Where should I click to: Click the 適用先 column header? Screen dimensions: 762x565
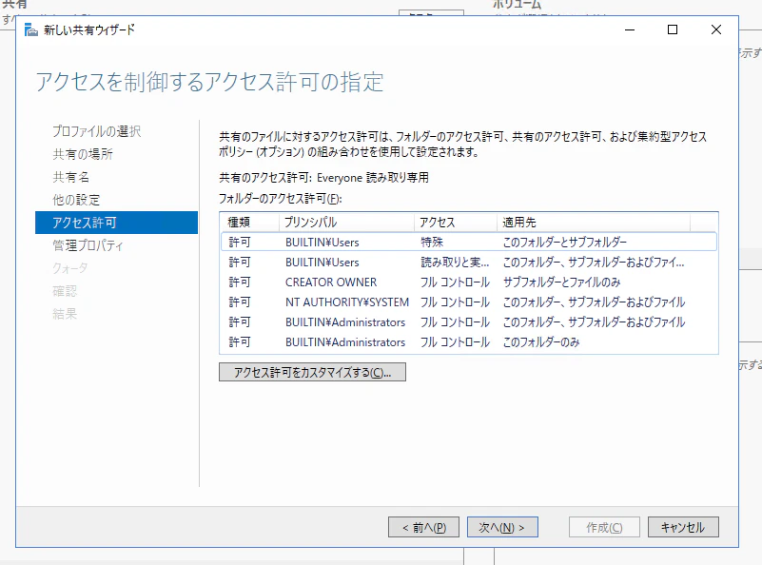tap(594, 223)
